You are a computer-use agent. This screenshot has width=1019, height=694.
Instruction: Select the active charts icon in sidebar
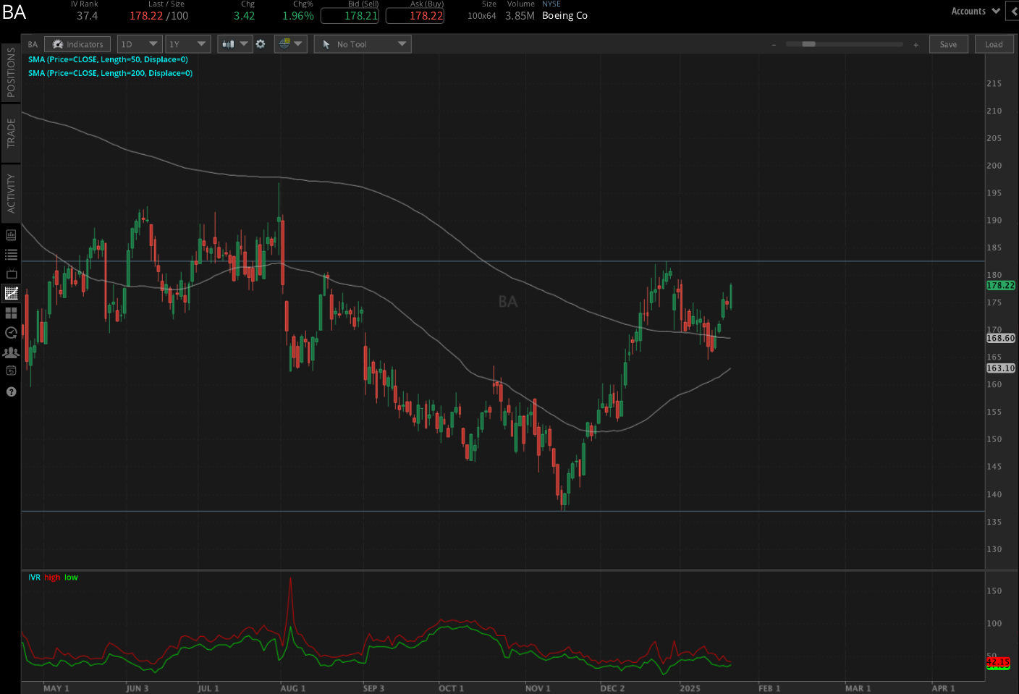coord(11,294)
